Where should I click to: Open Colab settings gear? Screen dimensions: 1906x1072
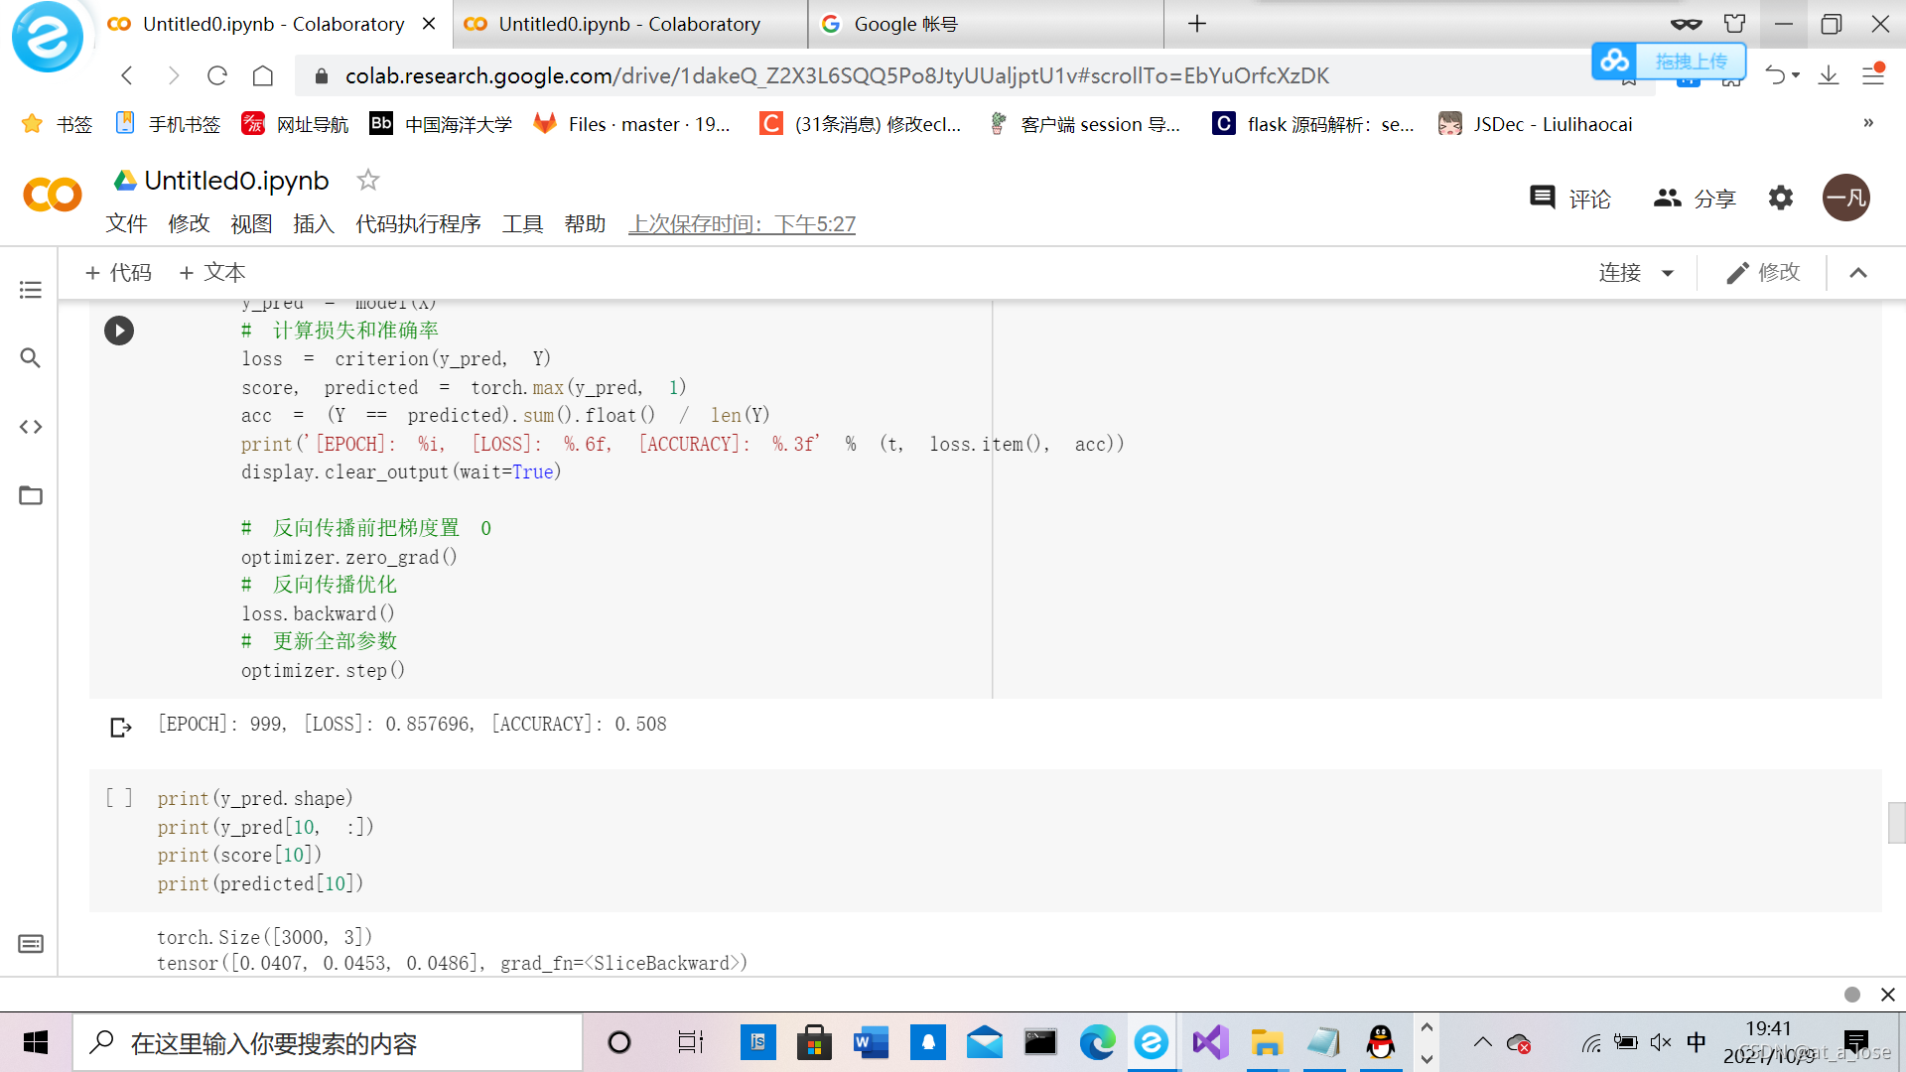point(1781,198)
